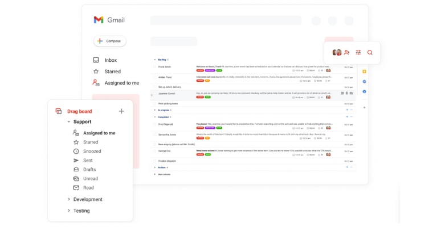The width and height of the screenshot is (433, 227).
Task: Click the green label on Jasmine Cowell email
Action: pyautogui.click(x=207, y=97)
